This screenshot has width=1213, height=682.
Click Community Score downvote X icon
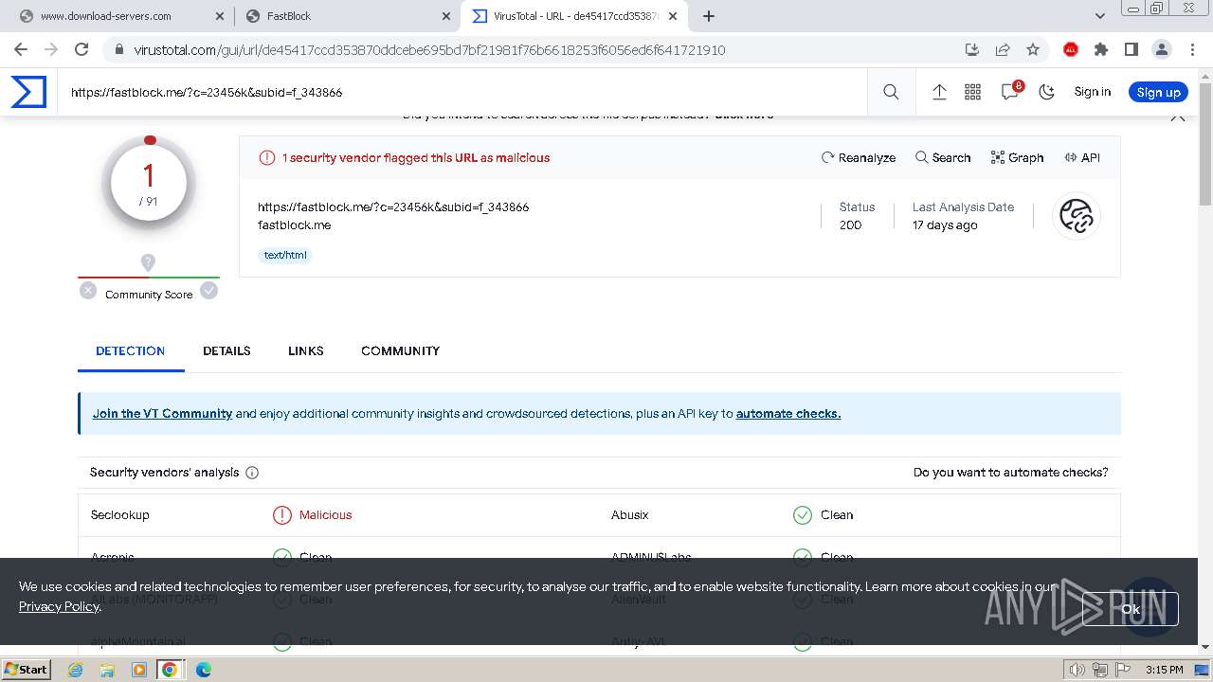coord(88,291)
